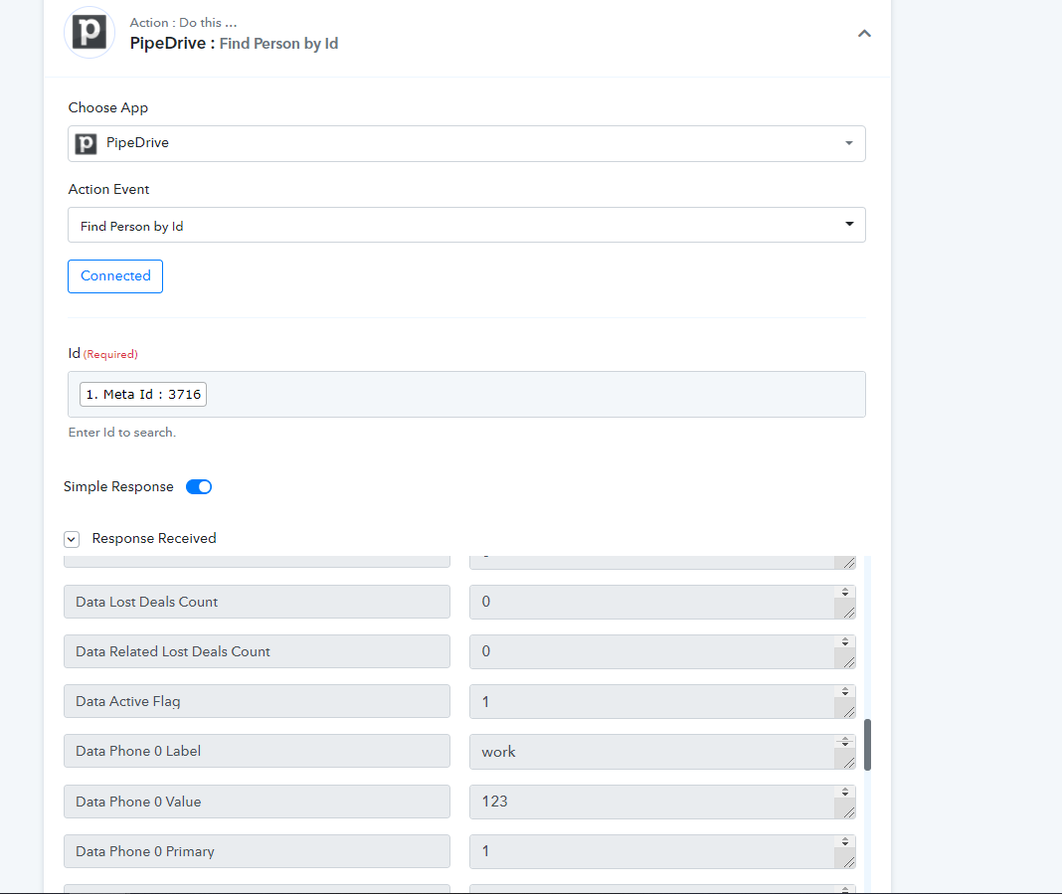Click the PipeDrive logo in the action header
This screenshot has width=1062, height=894.
pos(89,33)
